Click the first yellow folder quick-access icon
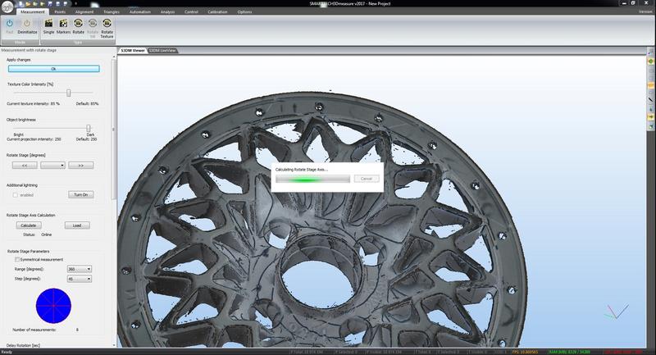Screen dimensions: 656x355 point(28,4)
